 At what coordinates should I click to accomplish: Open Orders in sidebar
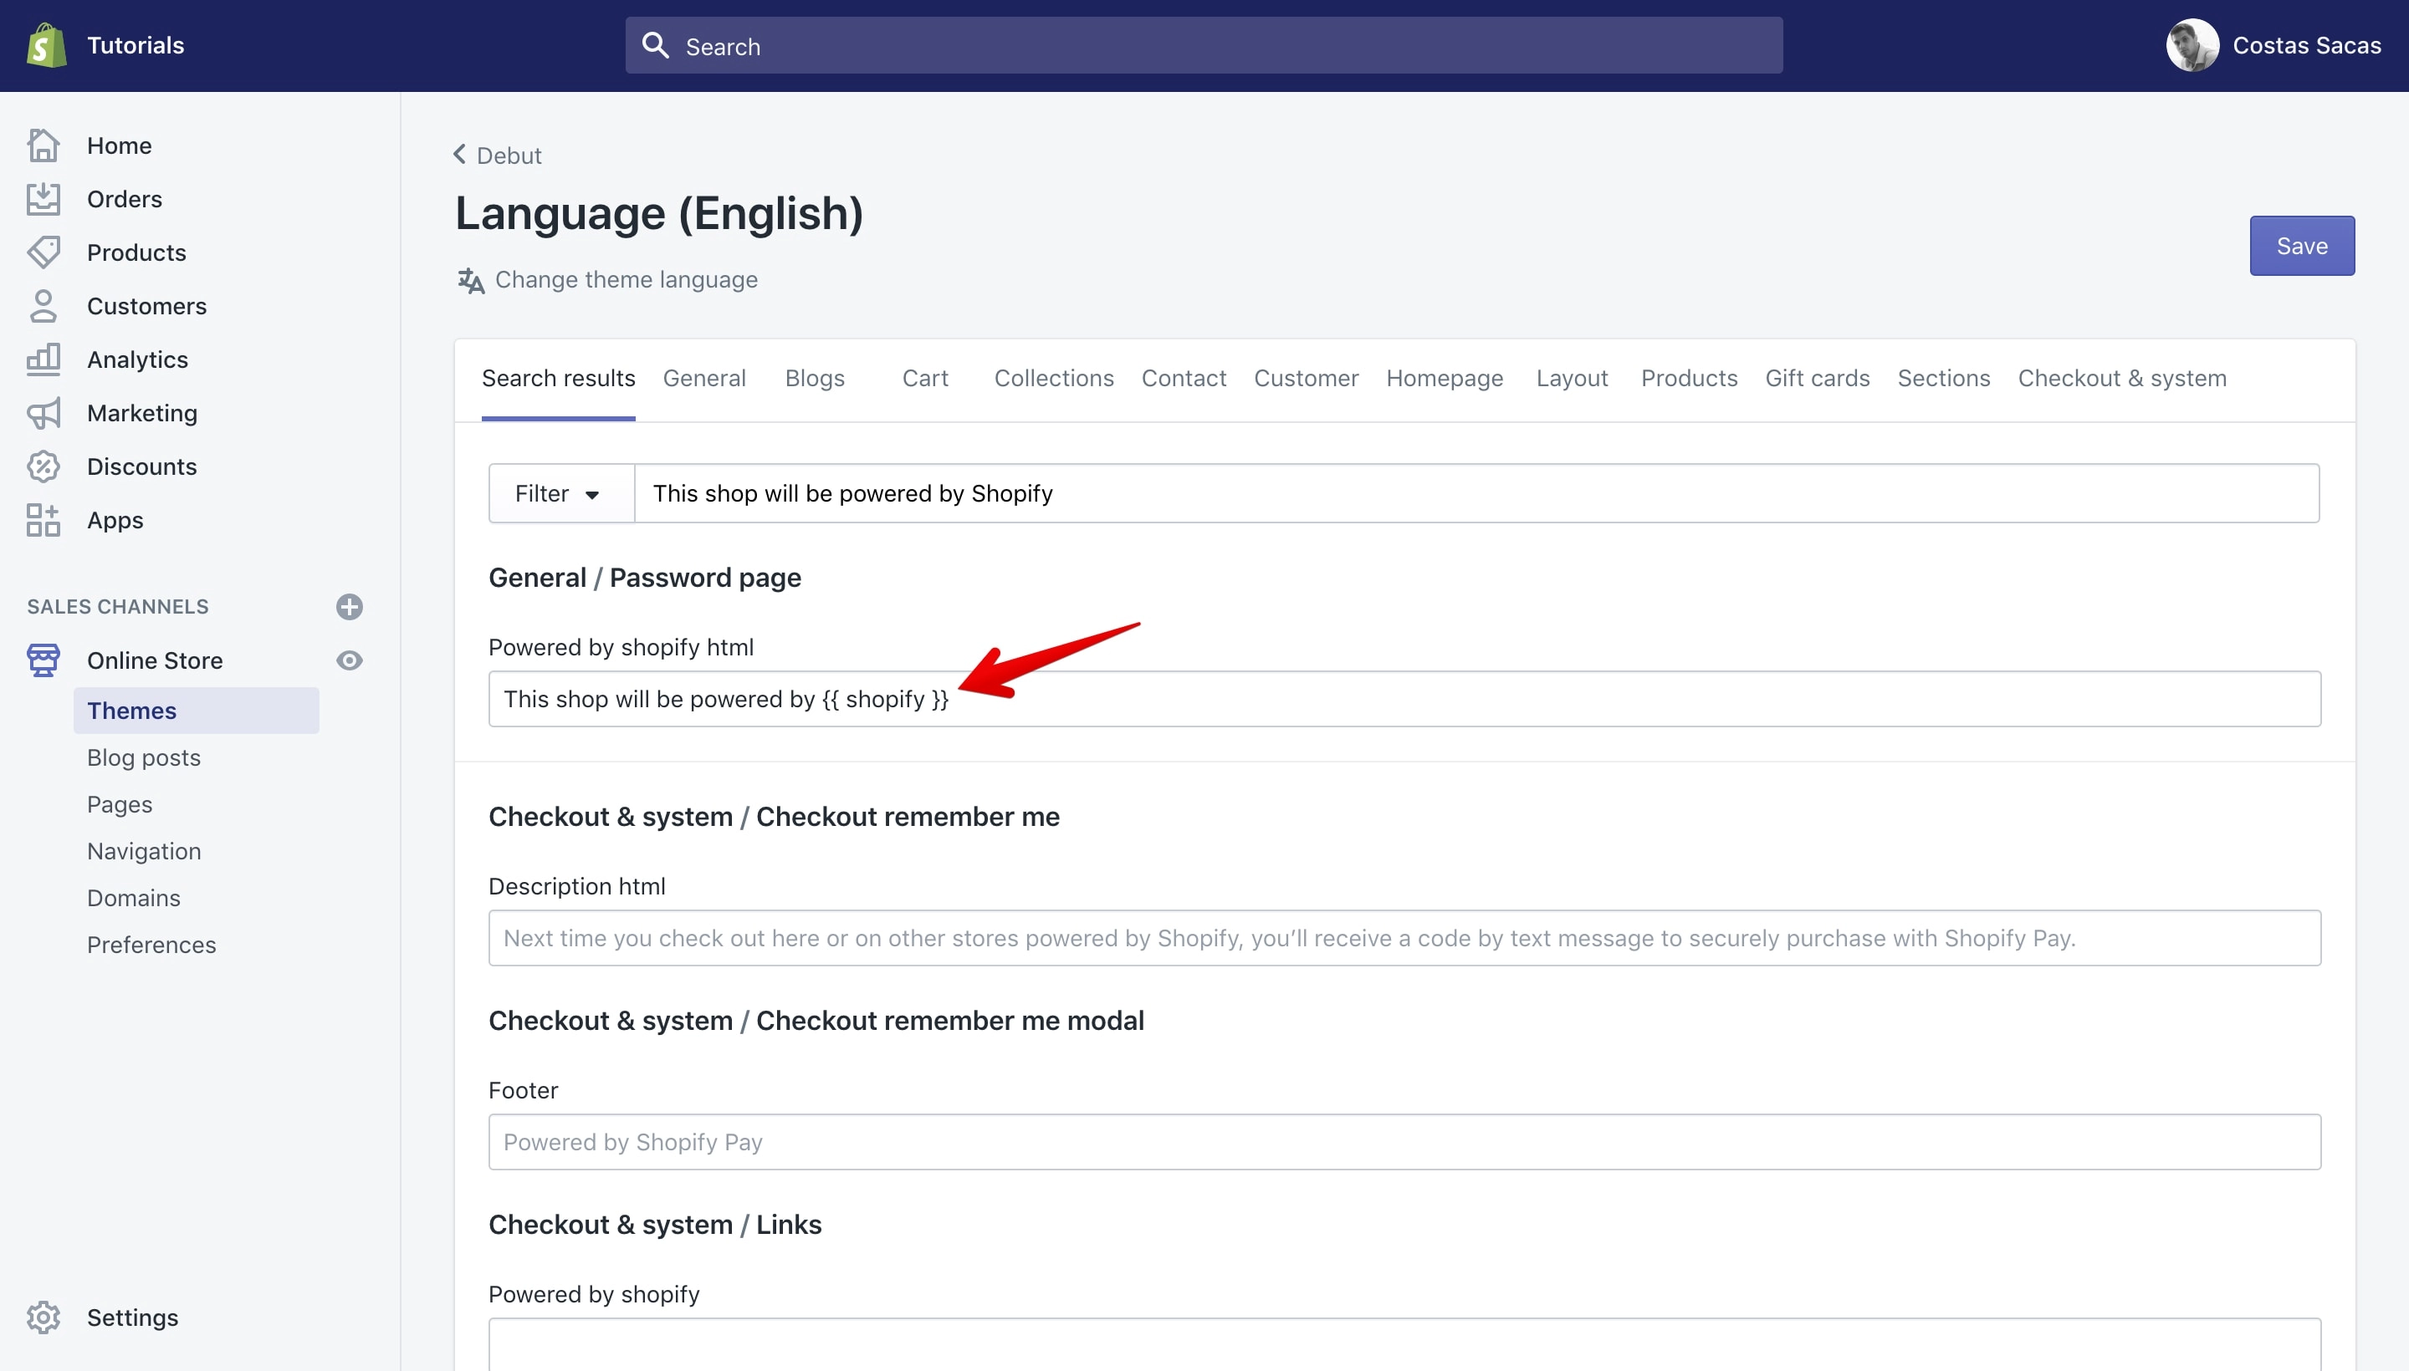(x=125, y=199)
